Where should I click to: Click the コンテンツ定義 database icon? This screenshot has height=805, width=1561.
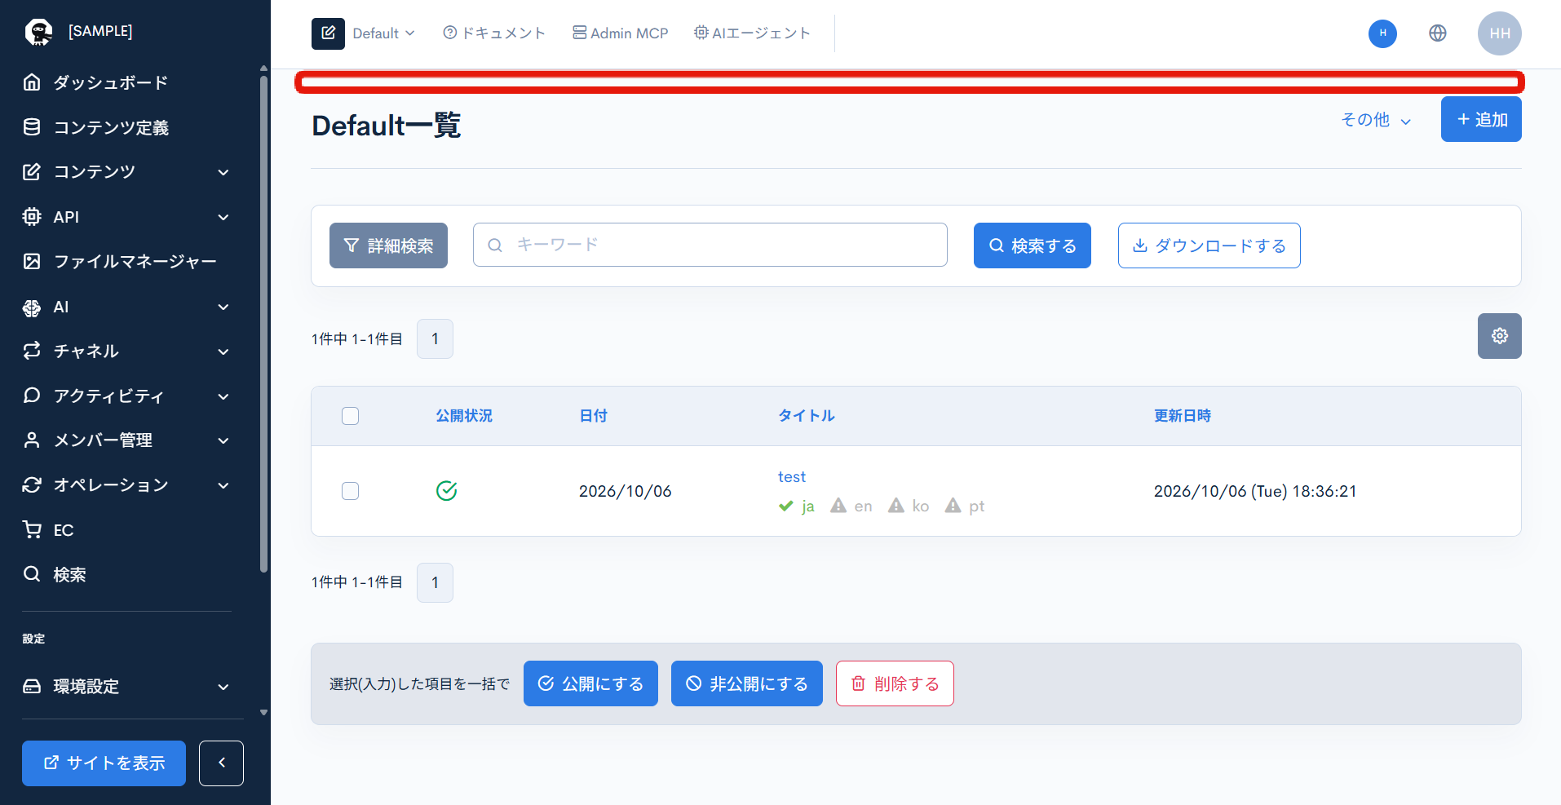[x=32, y=127]
